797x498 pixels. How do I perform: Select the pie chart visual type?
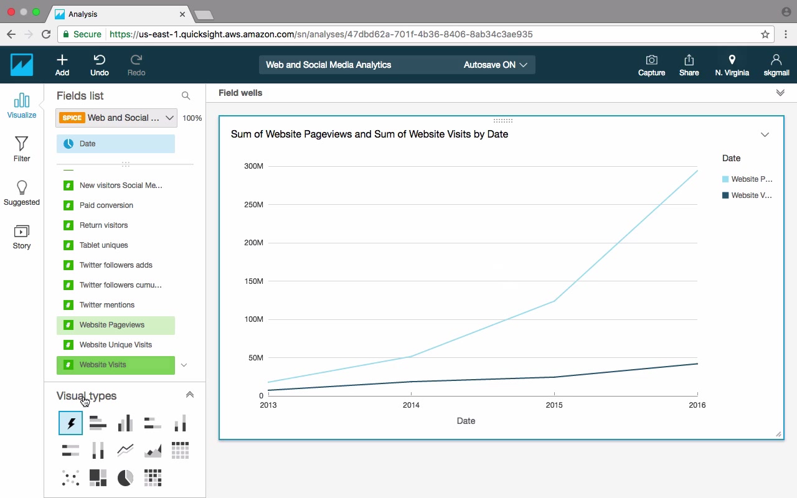click(125, 477)
